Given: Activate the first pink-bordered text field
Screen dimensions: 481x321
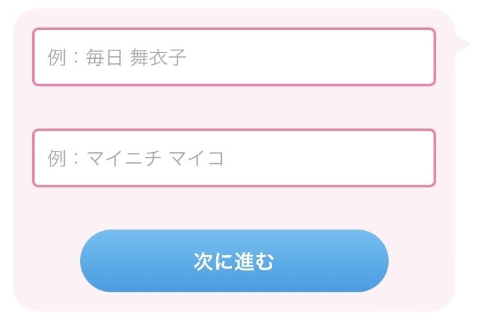Looking at the screenshot, I should coord(234,57).
